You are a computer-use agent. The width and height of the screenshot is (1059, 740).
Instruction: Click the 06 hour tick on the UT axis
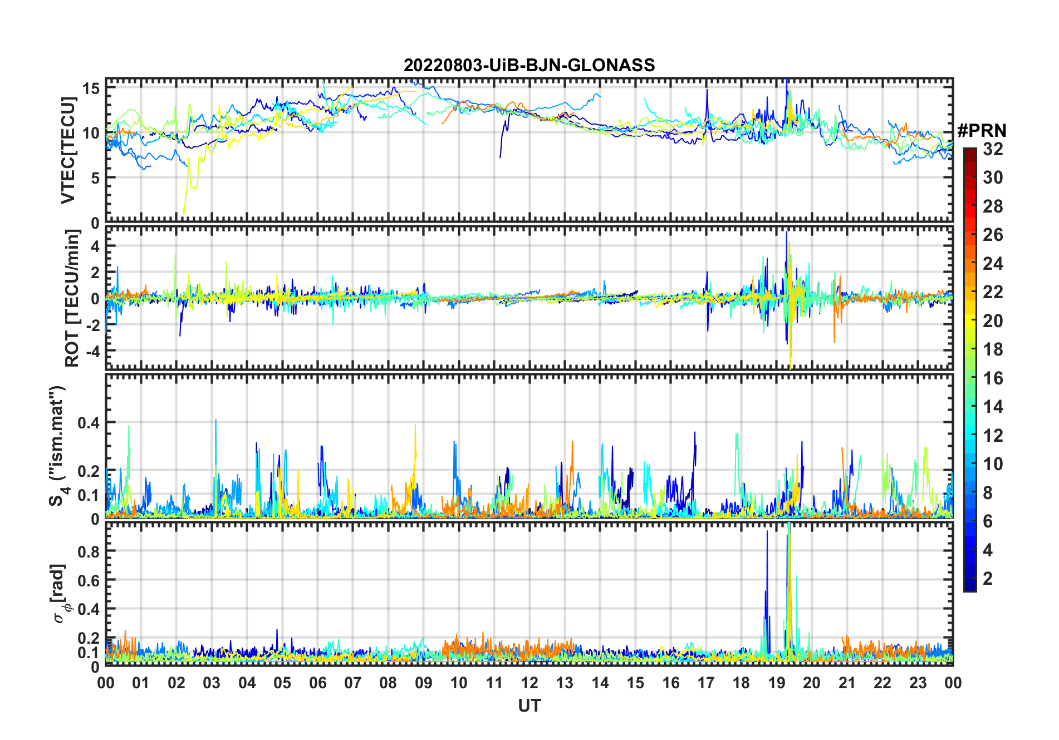(317, 683)
